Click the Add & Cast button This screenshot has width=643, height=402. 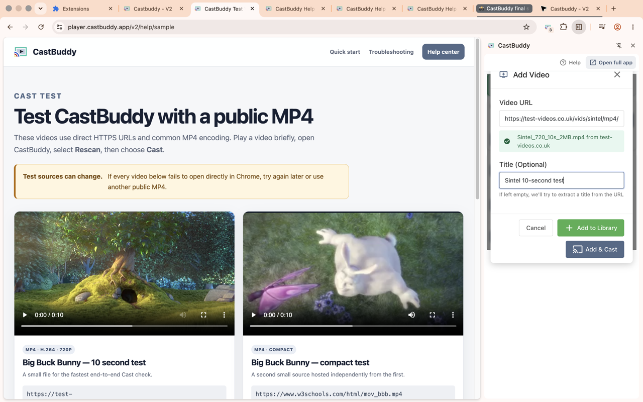pyautogui.click(x=595, y=249)
